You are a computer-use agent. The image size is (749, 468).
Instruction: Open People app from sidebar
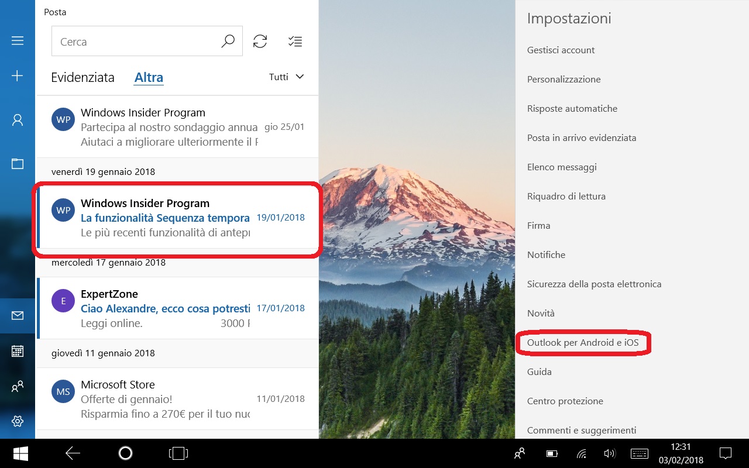point(18,386)
